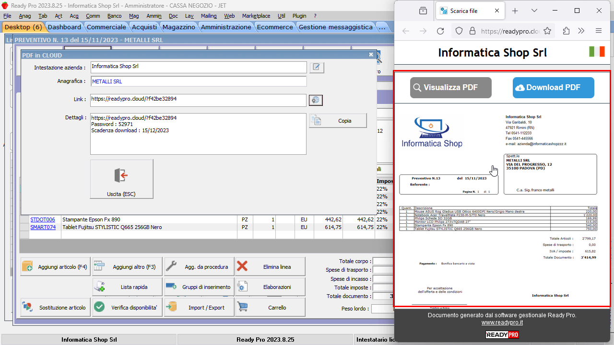
Task: Bookmark page with star icon
Action: click(547, 31)
